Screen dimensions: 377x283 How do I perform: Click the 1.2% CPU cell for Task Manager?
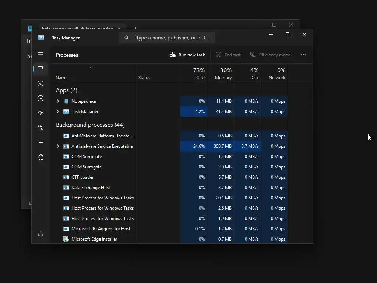coord(194,112)
